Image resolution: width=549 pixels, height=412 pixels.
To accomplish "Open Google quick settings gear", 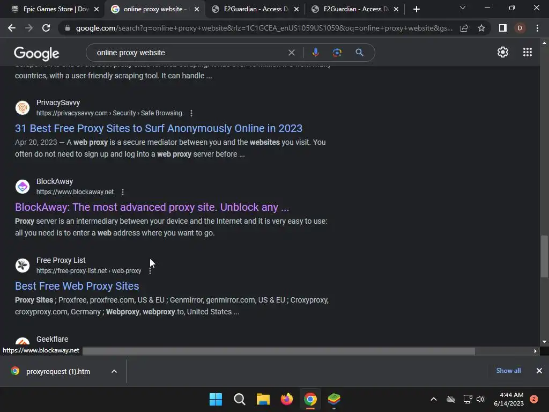I will 503,52.
